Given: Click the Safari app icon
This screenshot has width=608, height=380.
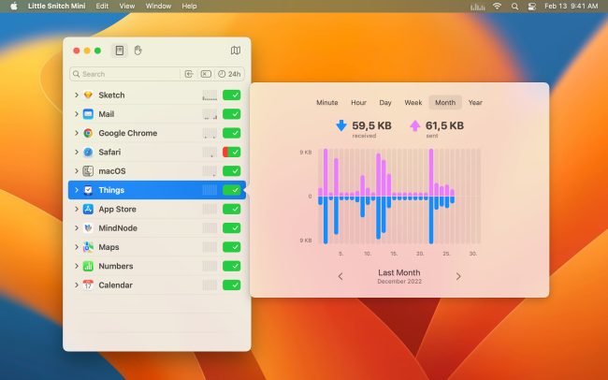Looking at the screenshot, I should (x=88, y=153).
